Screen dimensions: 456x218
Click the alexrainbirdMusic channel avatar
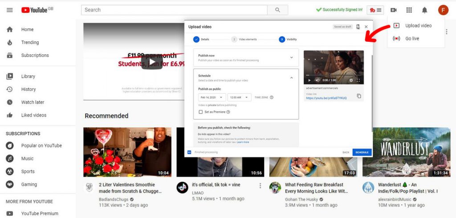click(368, 188)
